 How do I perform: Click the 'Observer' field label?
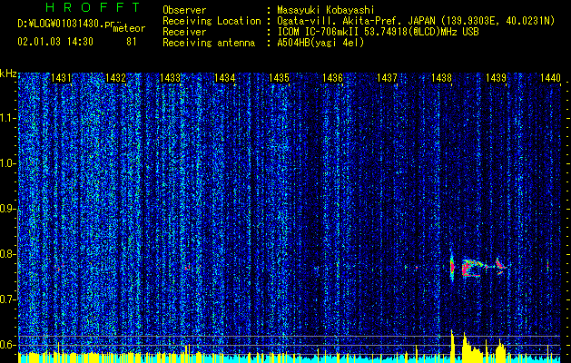click(184, 10)
